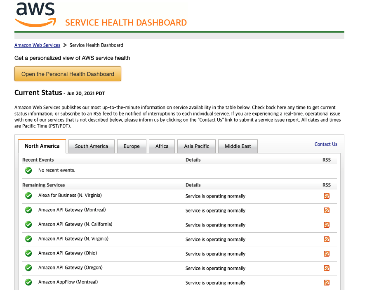The height and width of the screenshot is (290, 386).
Task: Click the Current Status heading
Action: pos(38,92)
